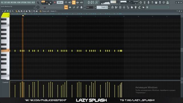
Task: Select the Delete tool in piano roll
Action: pos(24,11)
